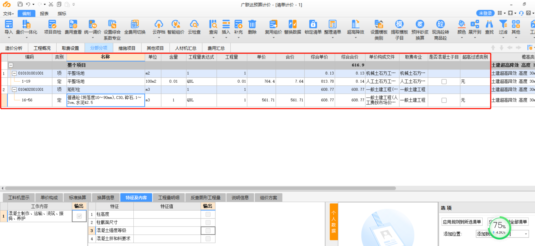The width and height of the screenshot is (535, 246).
Task: Click the 未登录 login button
Action: [x=485, y=13]
